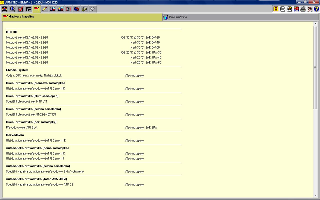This screenshot has height=200, width=320.
Task: Open the yellow gears icon
Action: point(84,9)
